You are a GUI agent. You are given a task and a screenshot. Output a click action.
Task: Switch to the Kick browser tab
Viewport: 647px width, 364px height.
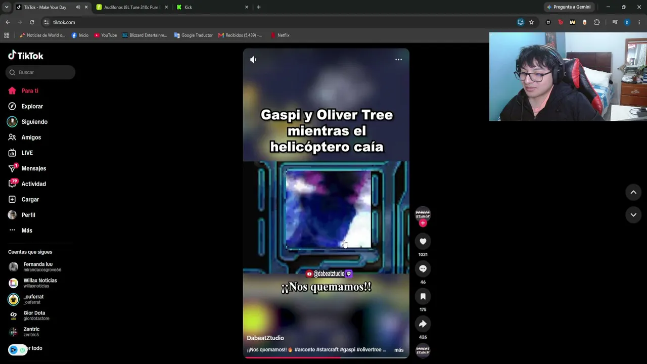[212, 7]
